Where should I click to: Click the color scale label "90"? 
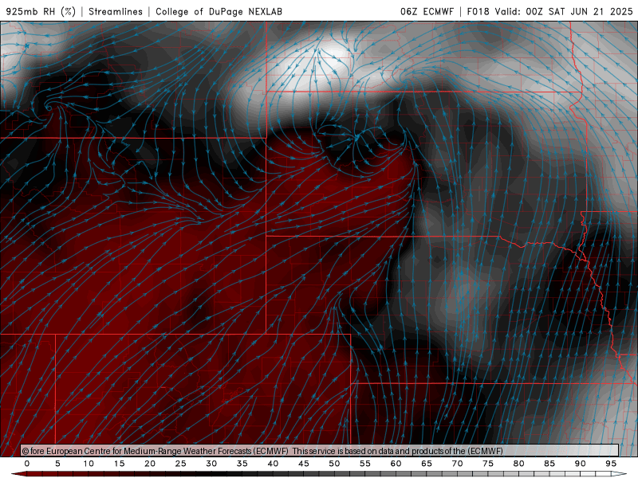(580, 464)
